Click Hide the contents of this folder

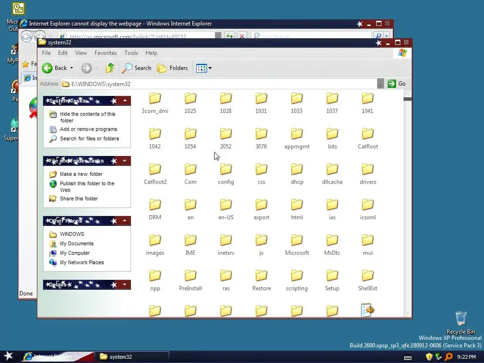[87, 117]
